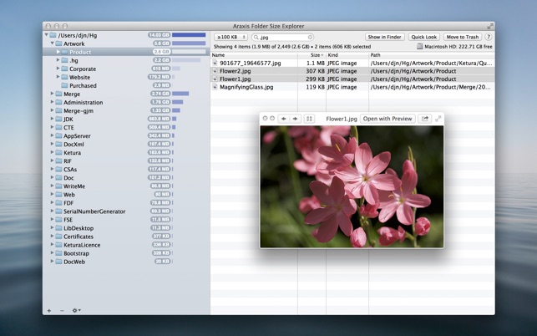Expand the Merge folder
Screen dimensions: 537x336
(x=52, y=94)
